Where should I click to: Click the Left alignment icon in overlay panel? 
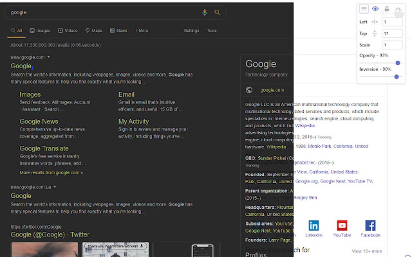coord(374,22)
